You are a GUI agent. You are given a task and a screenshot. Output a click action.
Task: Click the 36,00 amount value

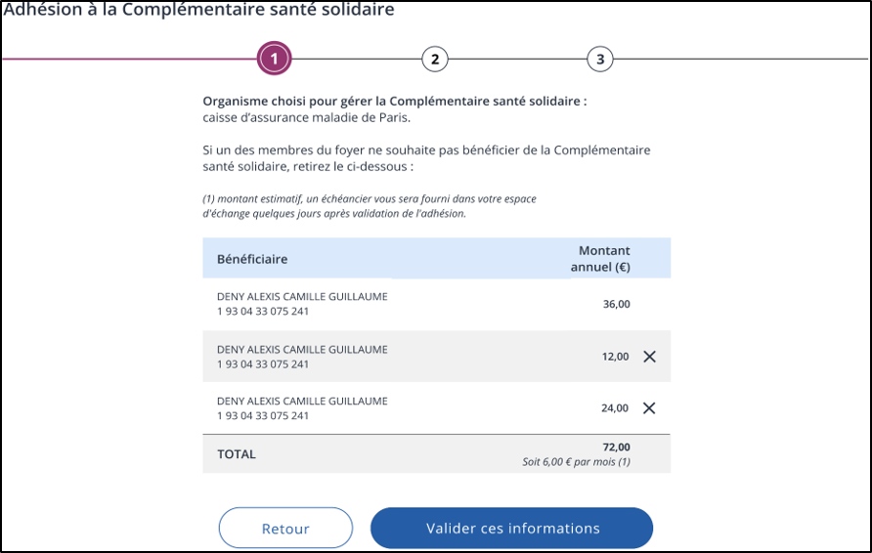(616, 304)
